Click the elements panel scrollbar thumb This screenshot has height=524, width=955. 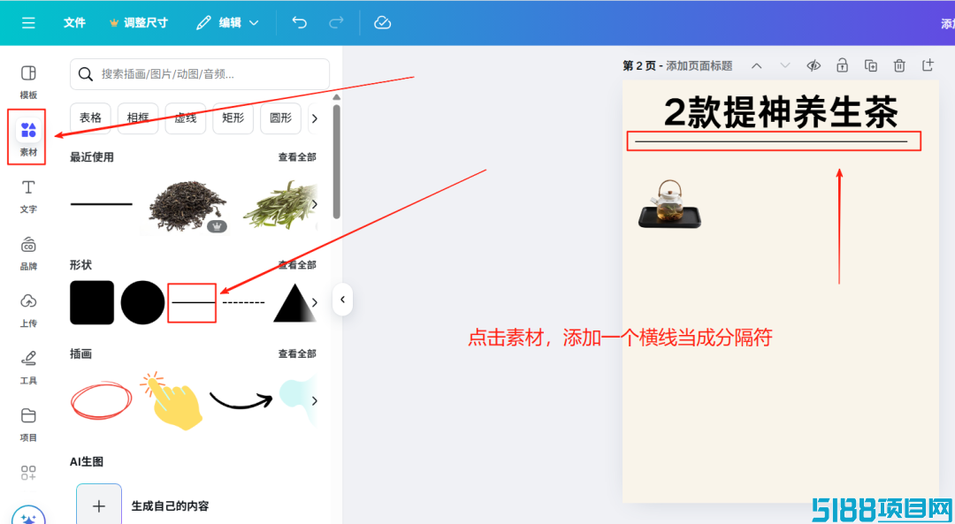(x=337, y=162)
